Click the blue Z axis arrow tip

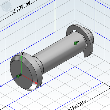coord(1,86)
